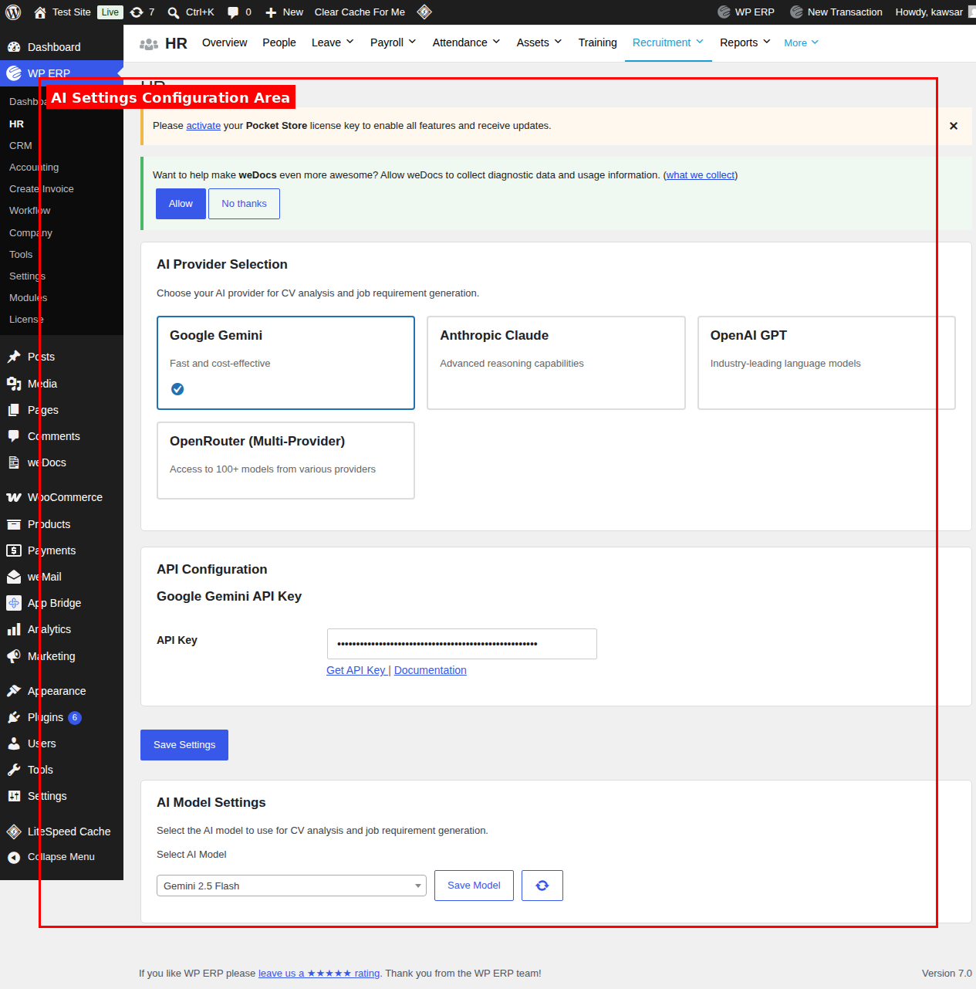
Task: Click the WooCommerce sidebar icon
Action: click(14, 497)
